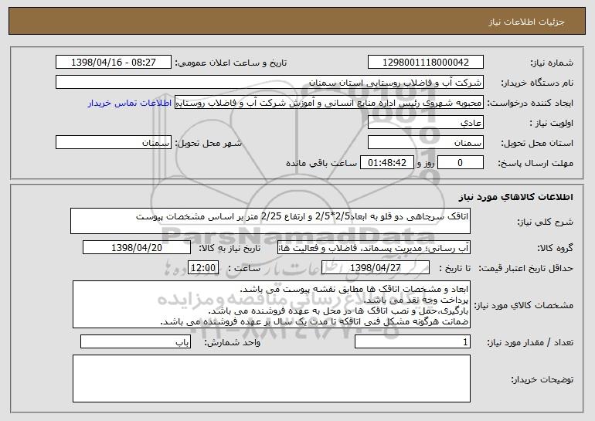
Task: Click the label شرح کلی نیاز
Action: (x=546, y=222)
